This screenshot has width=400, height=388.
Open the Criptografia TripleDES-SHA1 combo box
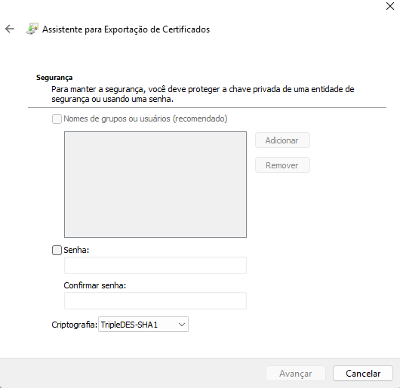coord(143,325)
